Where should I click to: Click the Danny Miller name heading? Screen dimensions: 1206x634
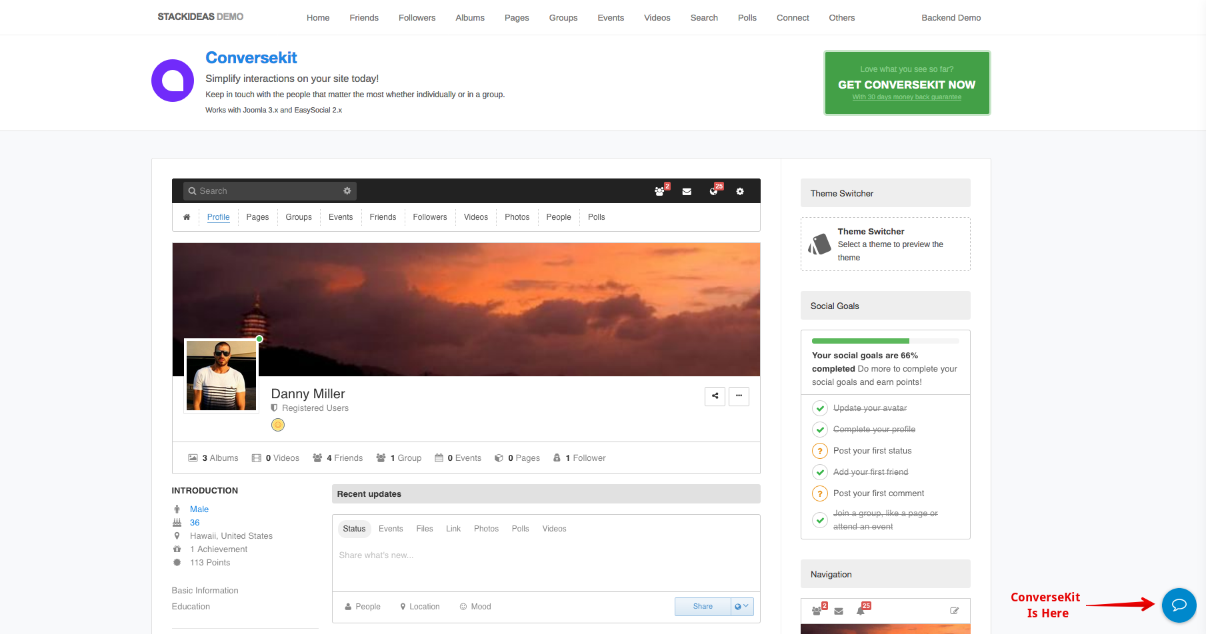point(308,394)
